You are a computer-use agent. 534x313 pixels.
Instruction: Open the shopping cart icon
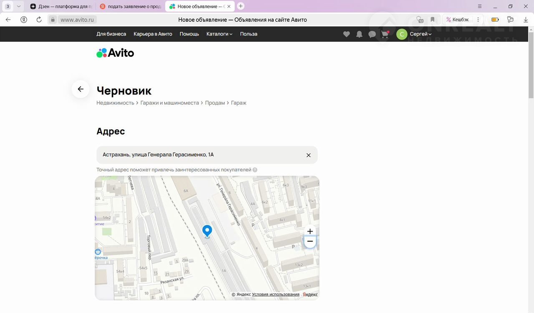point(385,34)
